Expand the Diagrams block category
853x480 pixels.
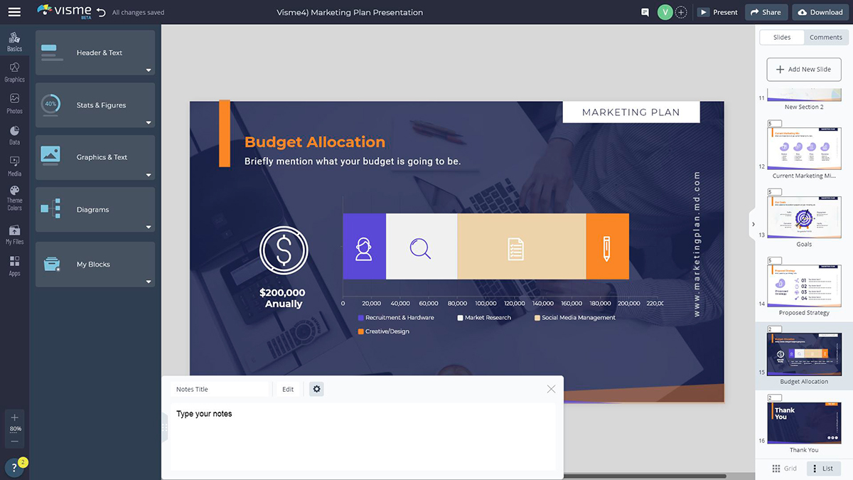coord(149,228)
